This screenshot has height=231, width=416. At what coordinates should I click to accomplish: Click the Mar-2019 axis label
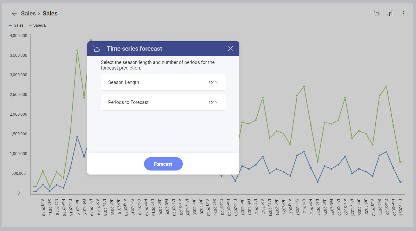pos(91,207)
